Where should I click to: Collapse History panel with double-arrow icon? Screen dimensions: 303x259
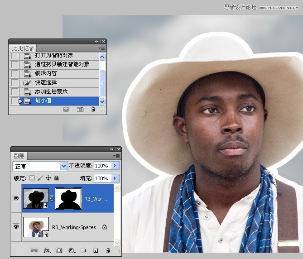tap(96, 41)
